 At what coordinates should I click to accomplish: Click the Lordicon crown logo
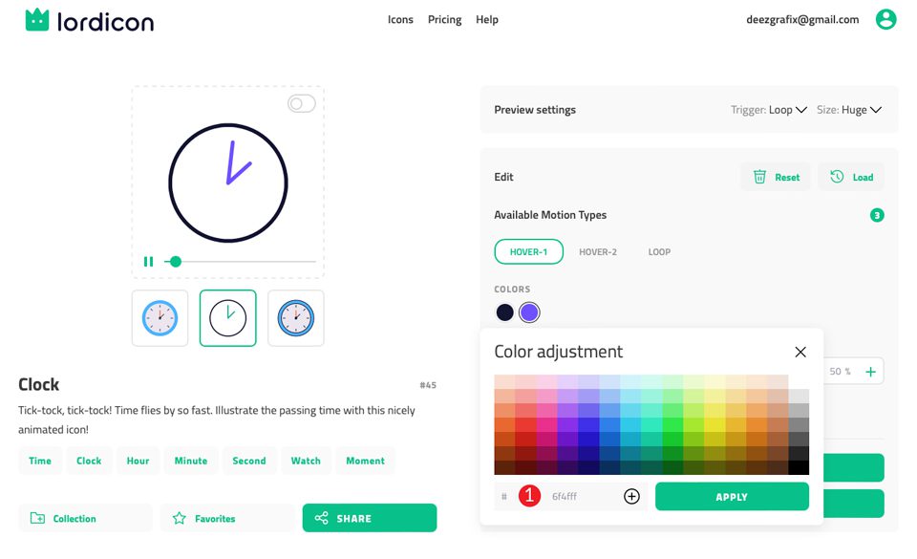tap(36, 19)
